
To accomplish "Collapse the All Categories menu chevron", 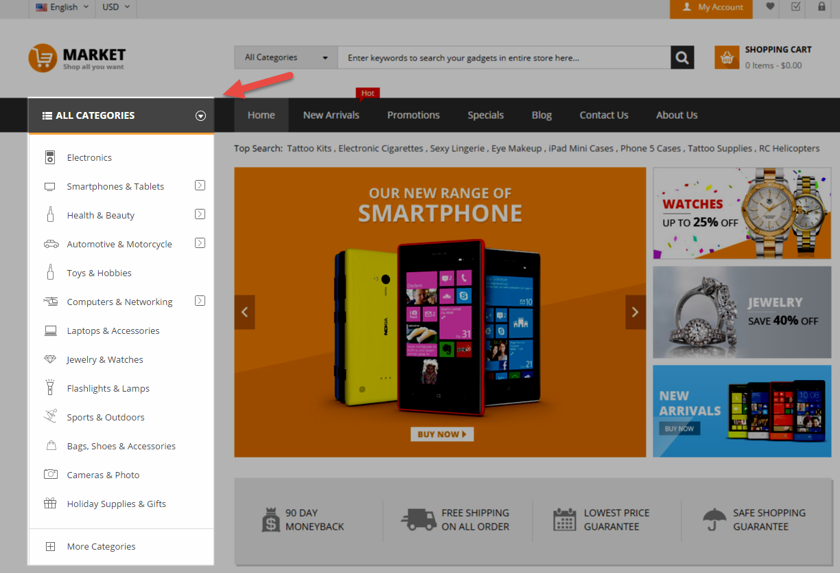I will 200,115.
